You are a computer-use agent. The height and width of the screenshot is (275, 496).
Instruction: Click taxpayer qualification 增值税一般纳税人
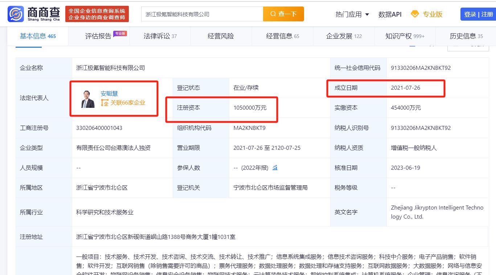click(x=414, y=148)
